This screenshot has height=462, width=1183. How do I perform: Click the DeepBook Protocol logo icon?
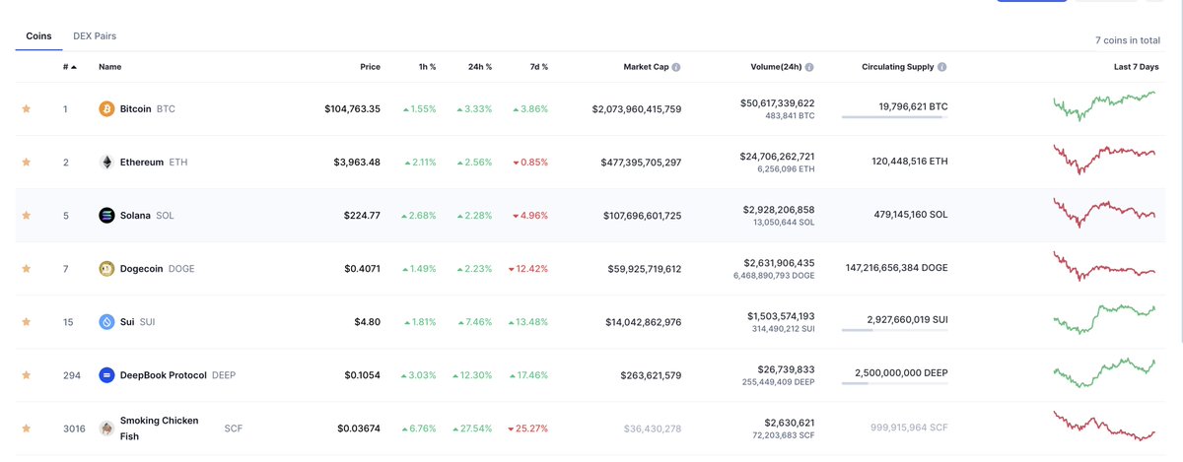click(106, 374)
